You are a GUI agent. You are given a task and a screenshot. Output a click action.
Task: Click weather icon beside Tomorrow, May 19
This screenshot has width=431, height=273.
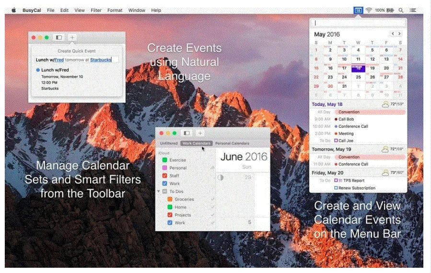[x=385, y=149]
